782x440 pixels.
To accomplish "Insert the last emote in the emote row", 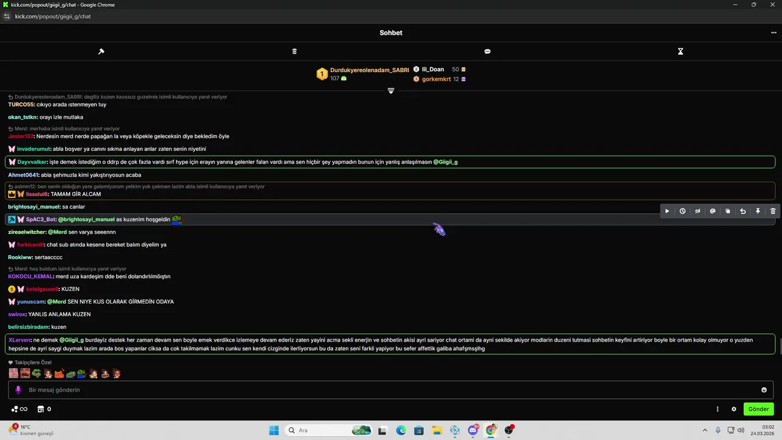I will tap(116, 373).
